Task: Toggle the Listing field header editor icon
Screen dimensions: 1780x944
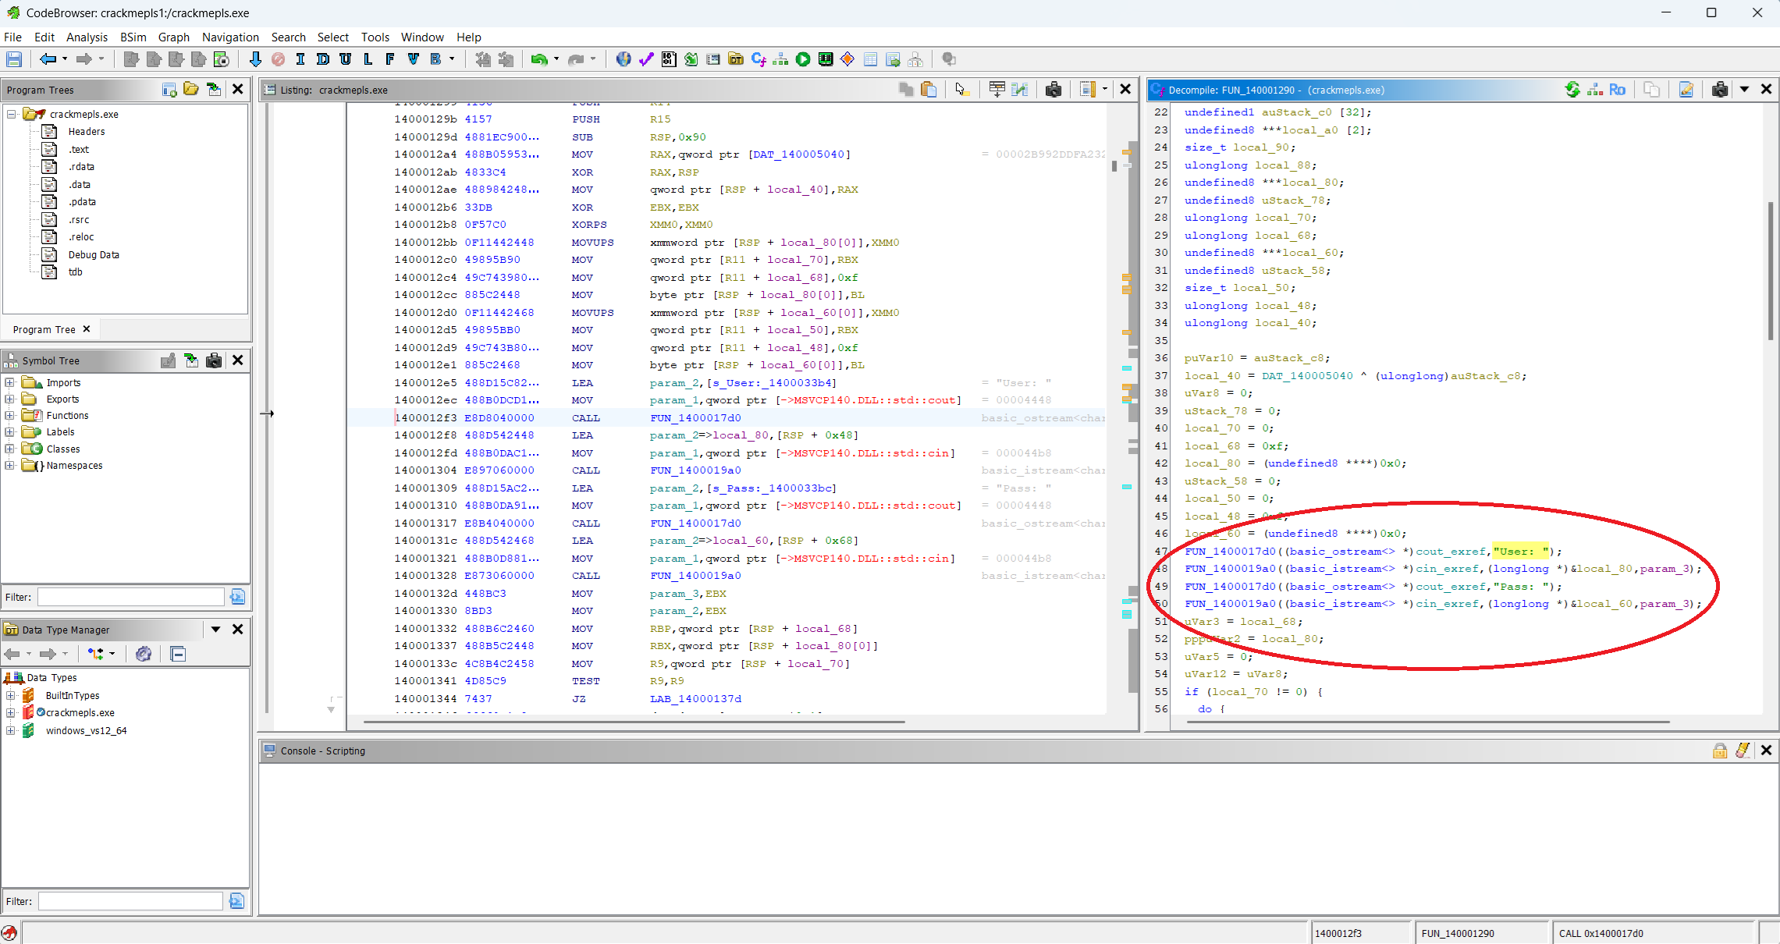Action: 997,90
